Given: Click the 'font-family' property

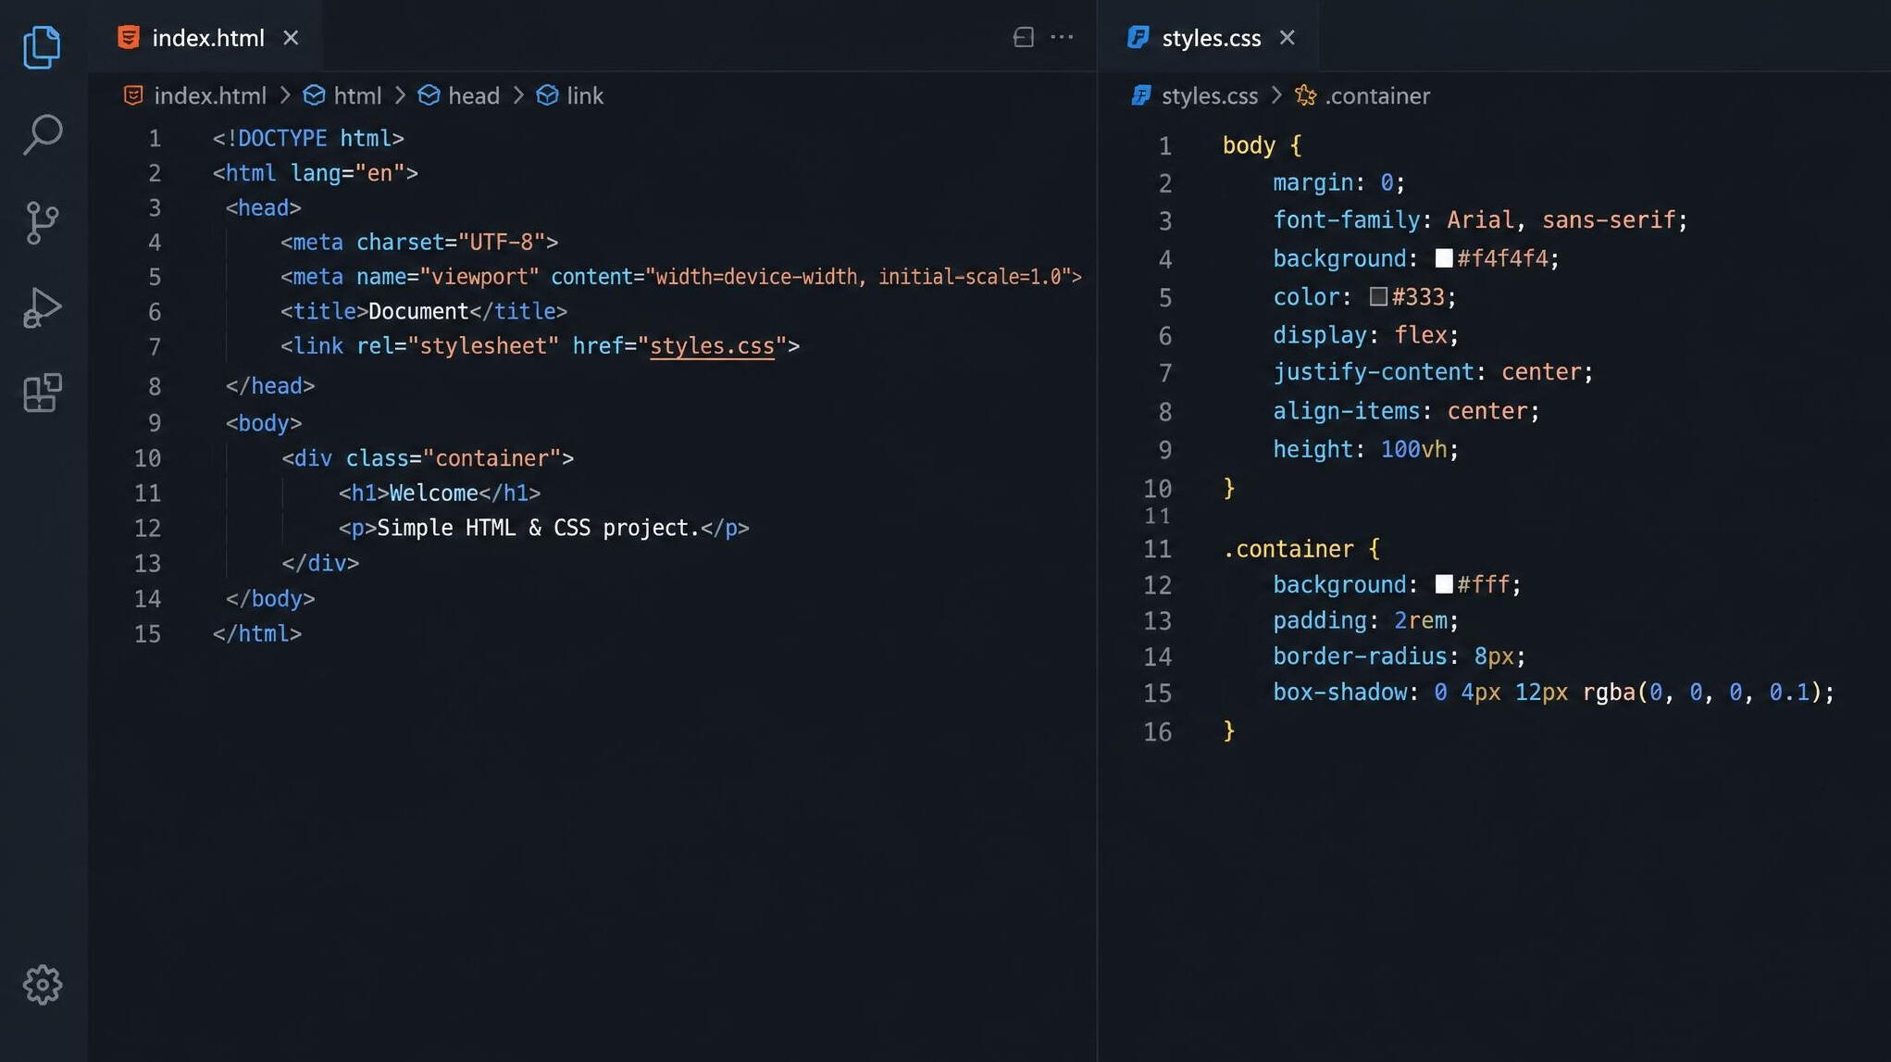Looking at the screenshot, I should (1346, 220).
